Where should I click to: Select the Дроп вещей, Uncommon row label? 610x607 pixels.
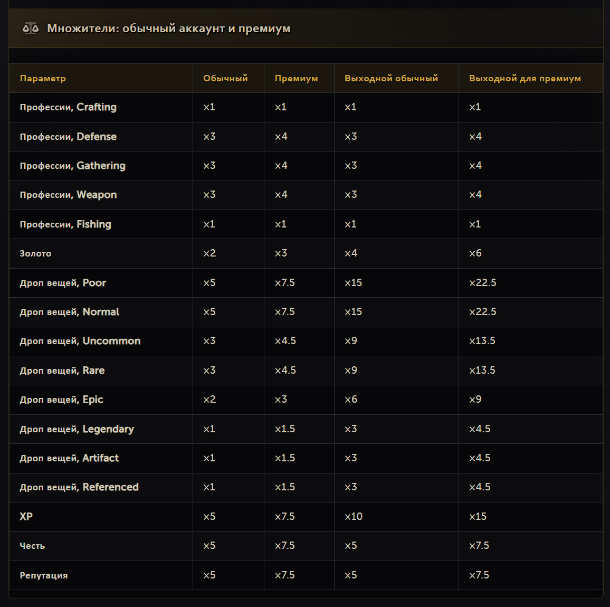pyautogui.click(x=80, y=342)
